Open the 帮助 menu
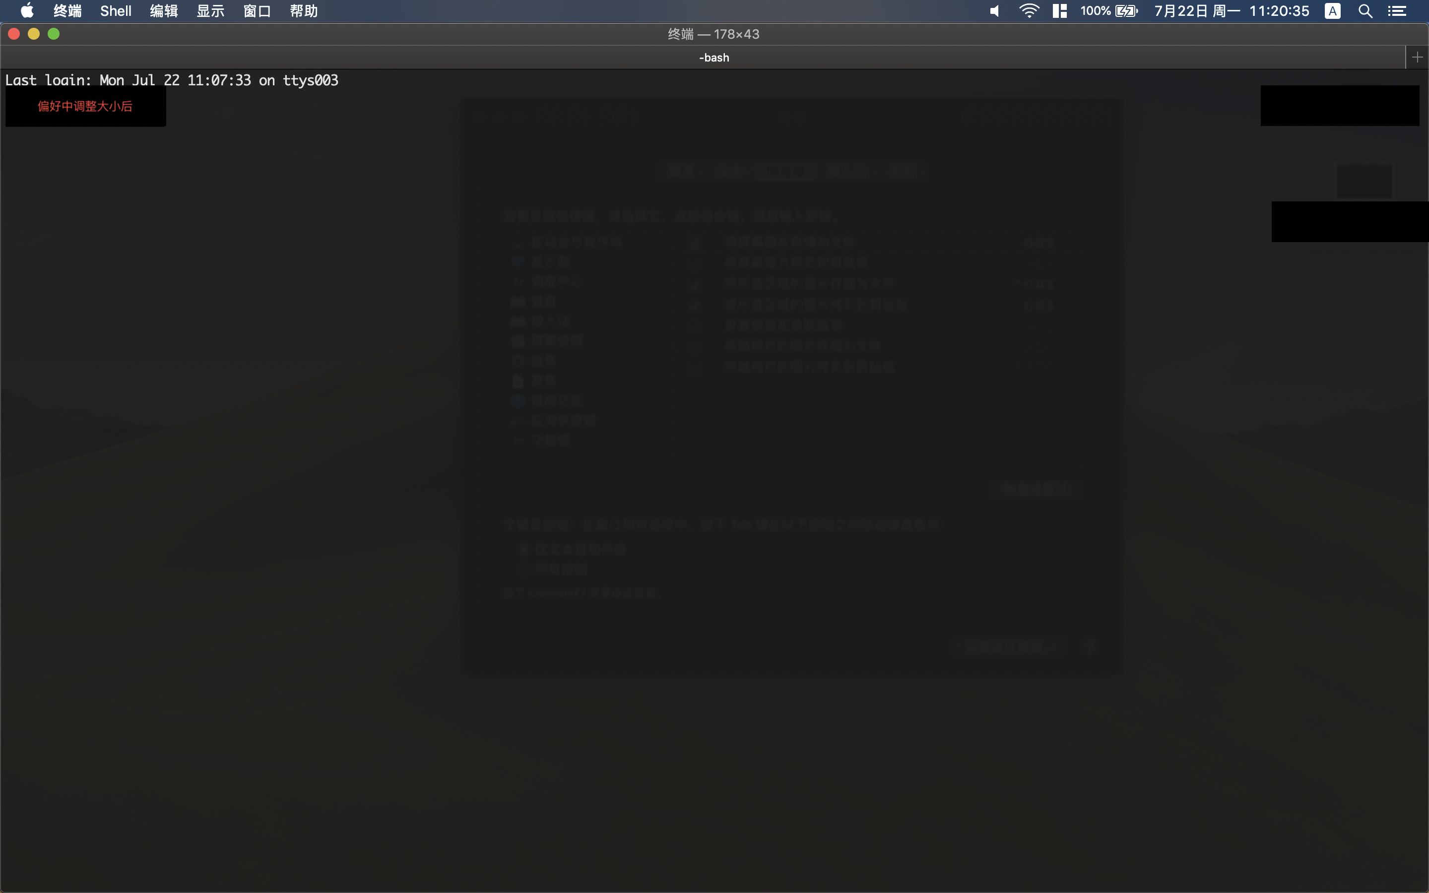The image size is (1429, 893). pyautogui.click(x=304, y=10)
